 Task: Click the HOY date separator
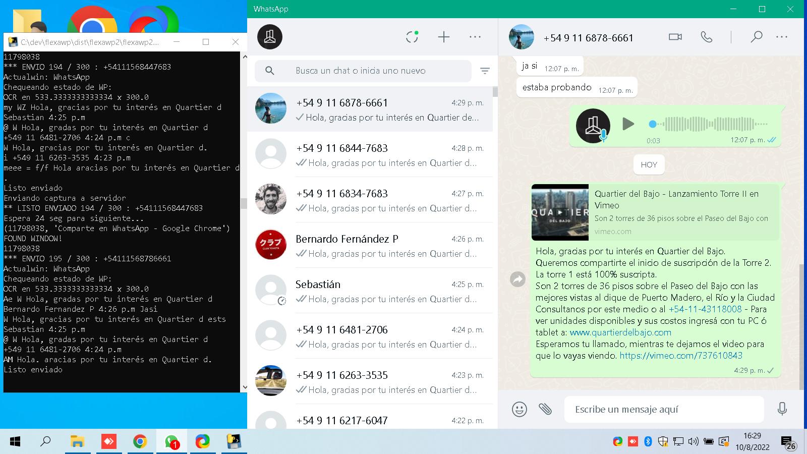click(x=649, y=165)
